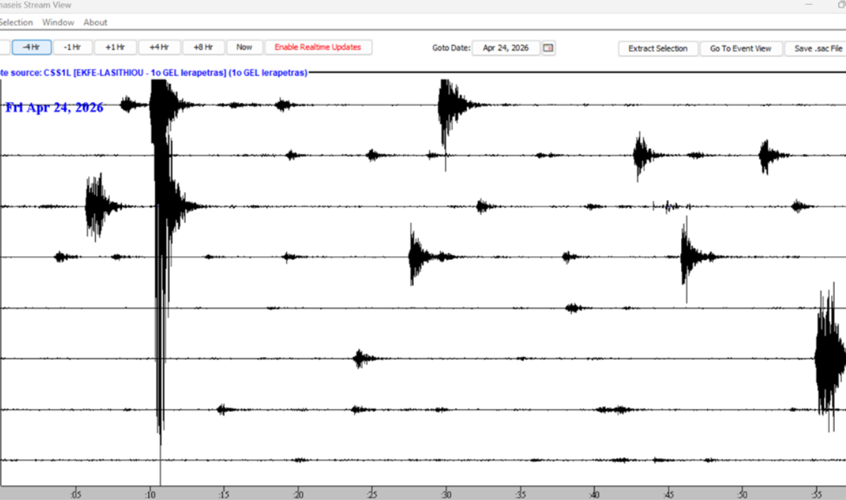Click the -4 Hr navigation button
Image resolution: width=846 pixels, height=500 pixels.
31,47
